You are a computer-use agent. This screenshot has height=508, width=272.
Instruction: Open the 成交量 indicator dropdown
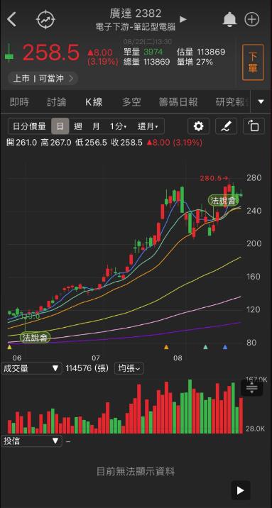pyautogui.click(x=31, y=368)
